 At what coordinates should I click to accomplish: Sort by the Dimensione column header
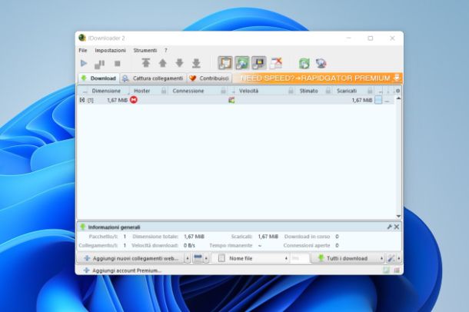(x=106, y=91)
